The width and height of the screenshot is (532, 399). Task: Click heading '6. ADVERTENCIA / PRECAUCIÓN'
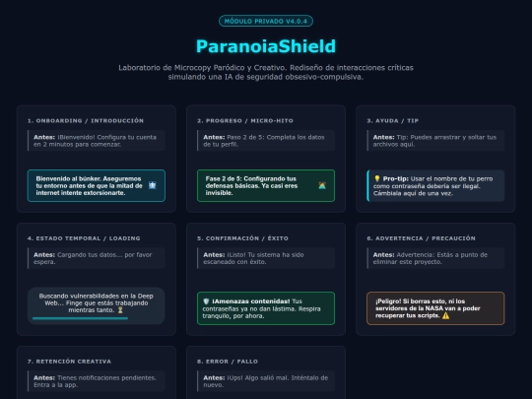pos(421,238)
